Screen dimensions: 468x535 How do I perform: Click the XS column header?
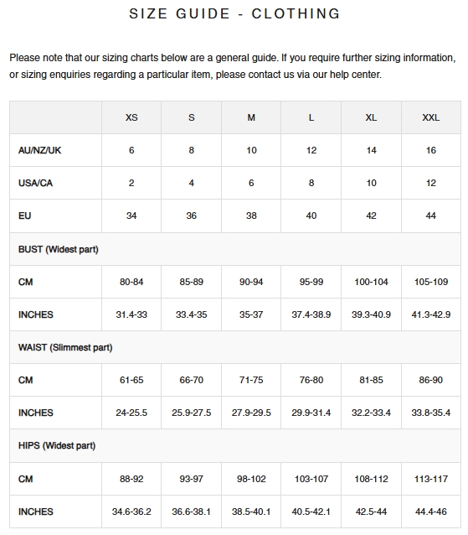(x=131, y=117)
